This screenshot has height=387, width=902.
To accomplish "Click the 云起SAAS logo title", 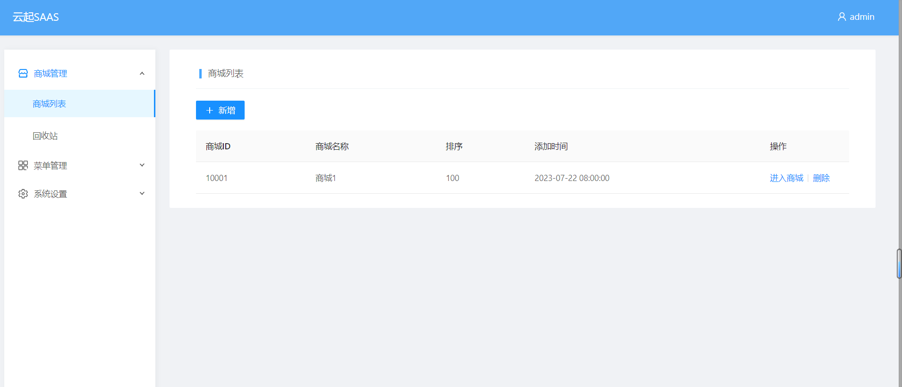I will 36,17.
